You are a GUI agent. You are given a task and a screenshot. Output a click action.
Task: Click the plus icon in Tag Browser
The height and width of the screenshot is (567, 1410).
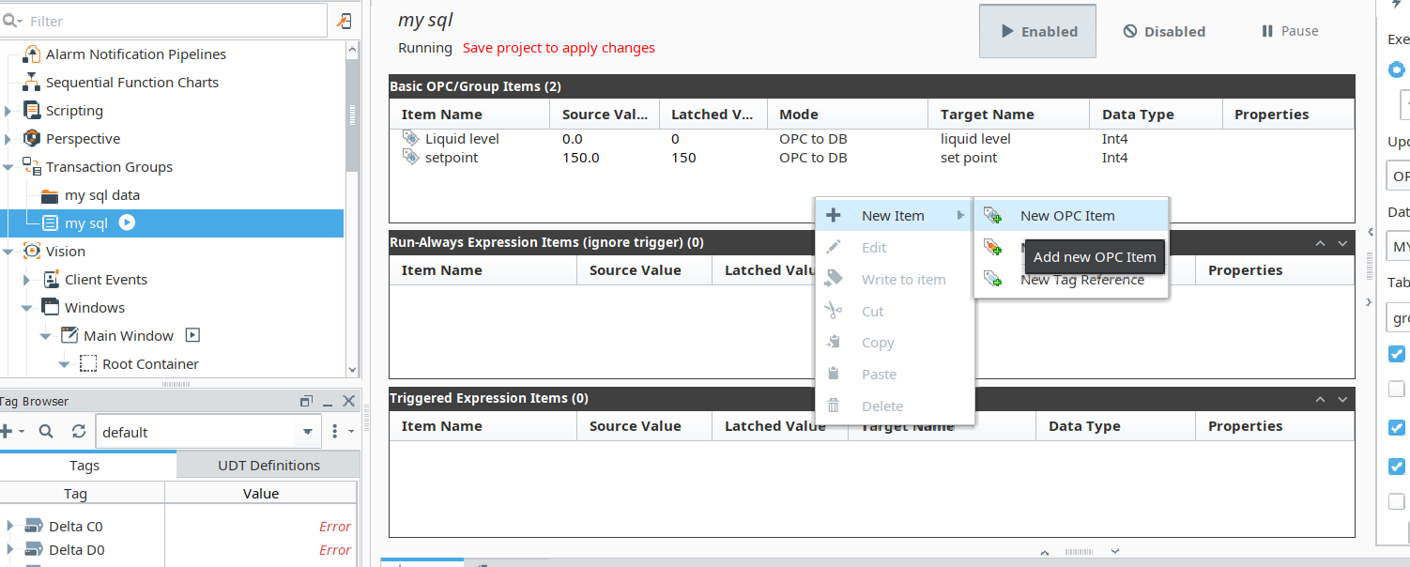pos(6,432)
